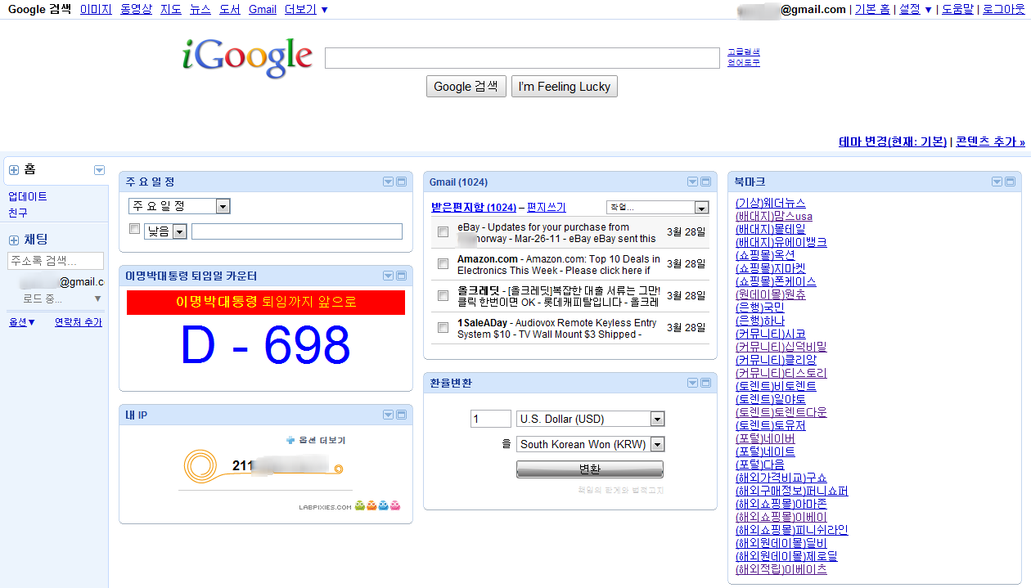
Task: Maximize the 환율변환 gadget
Action: (706, 383)
